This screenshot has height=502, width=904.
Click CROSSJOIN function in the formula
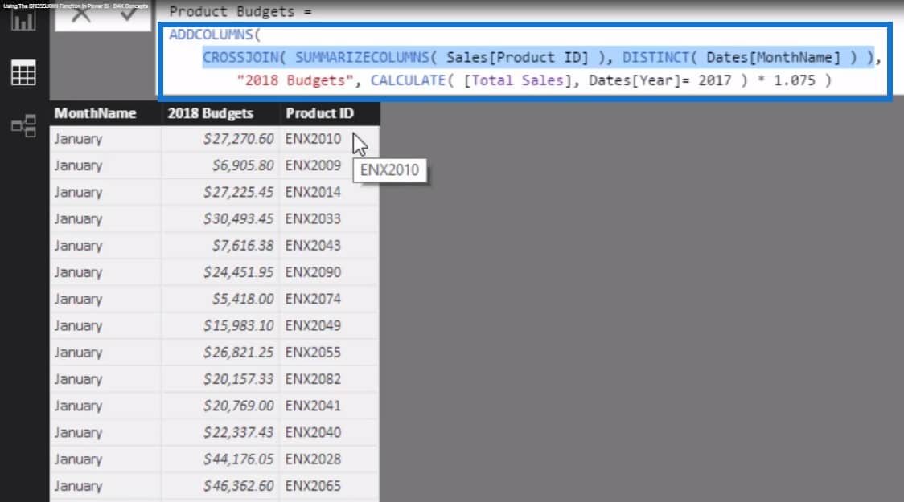[240, 58]
